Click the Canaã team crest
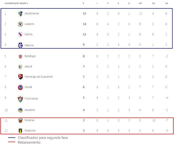Viewport: 174px width, 144px height. [x=20, y=87]
